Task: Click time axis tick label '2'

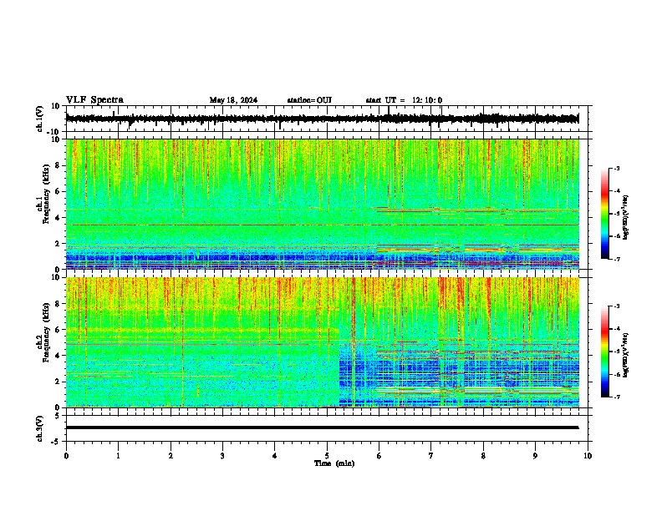Action: [x=171, y=456]
